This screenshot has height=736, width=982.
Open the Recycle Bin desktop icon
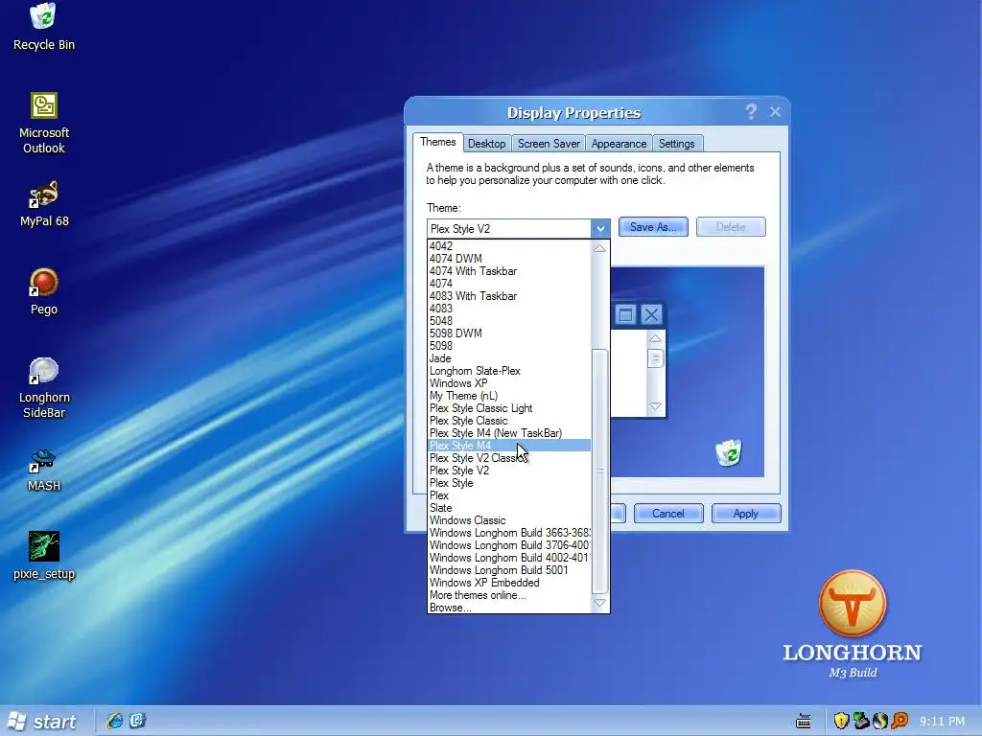[43, 26]
